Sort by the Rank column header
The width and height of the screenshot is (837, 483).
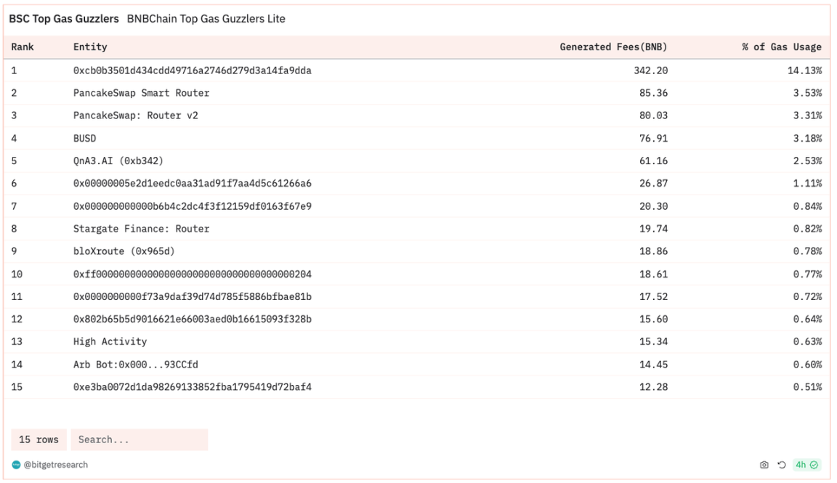click(23, 47)
